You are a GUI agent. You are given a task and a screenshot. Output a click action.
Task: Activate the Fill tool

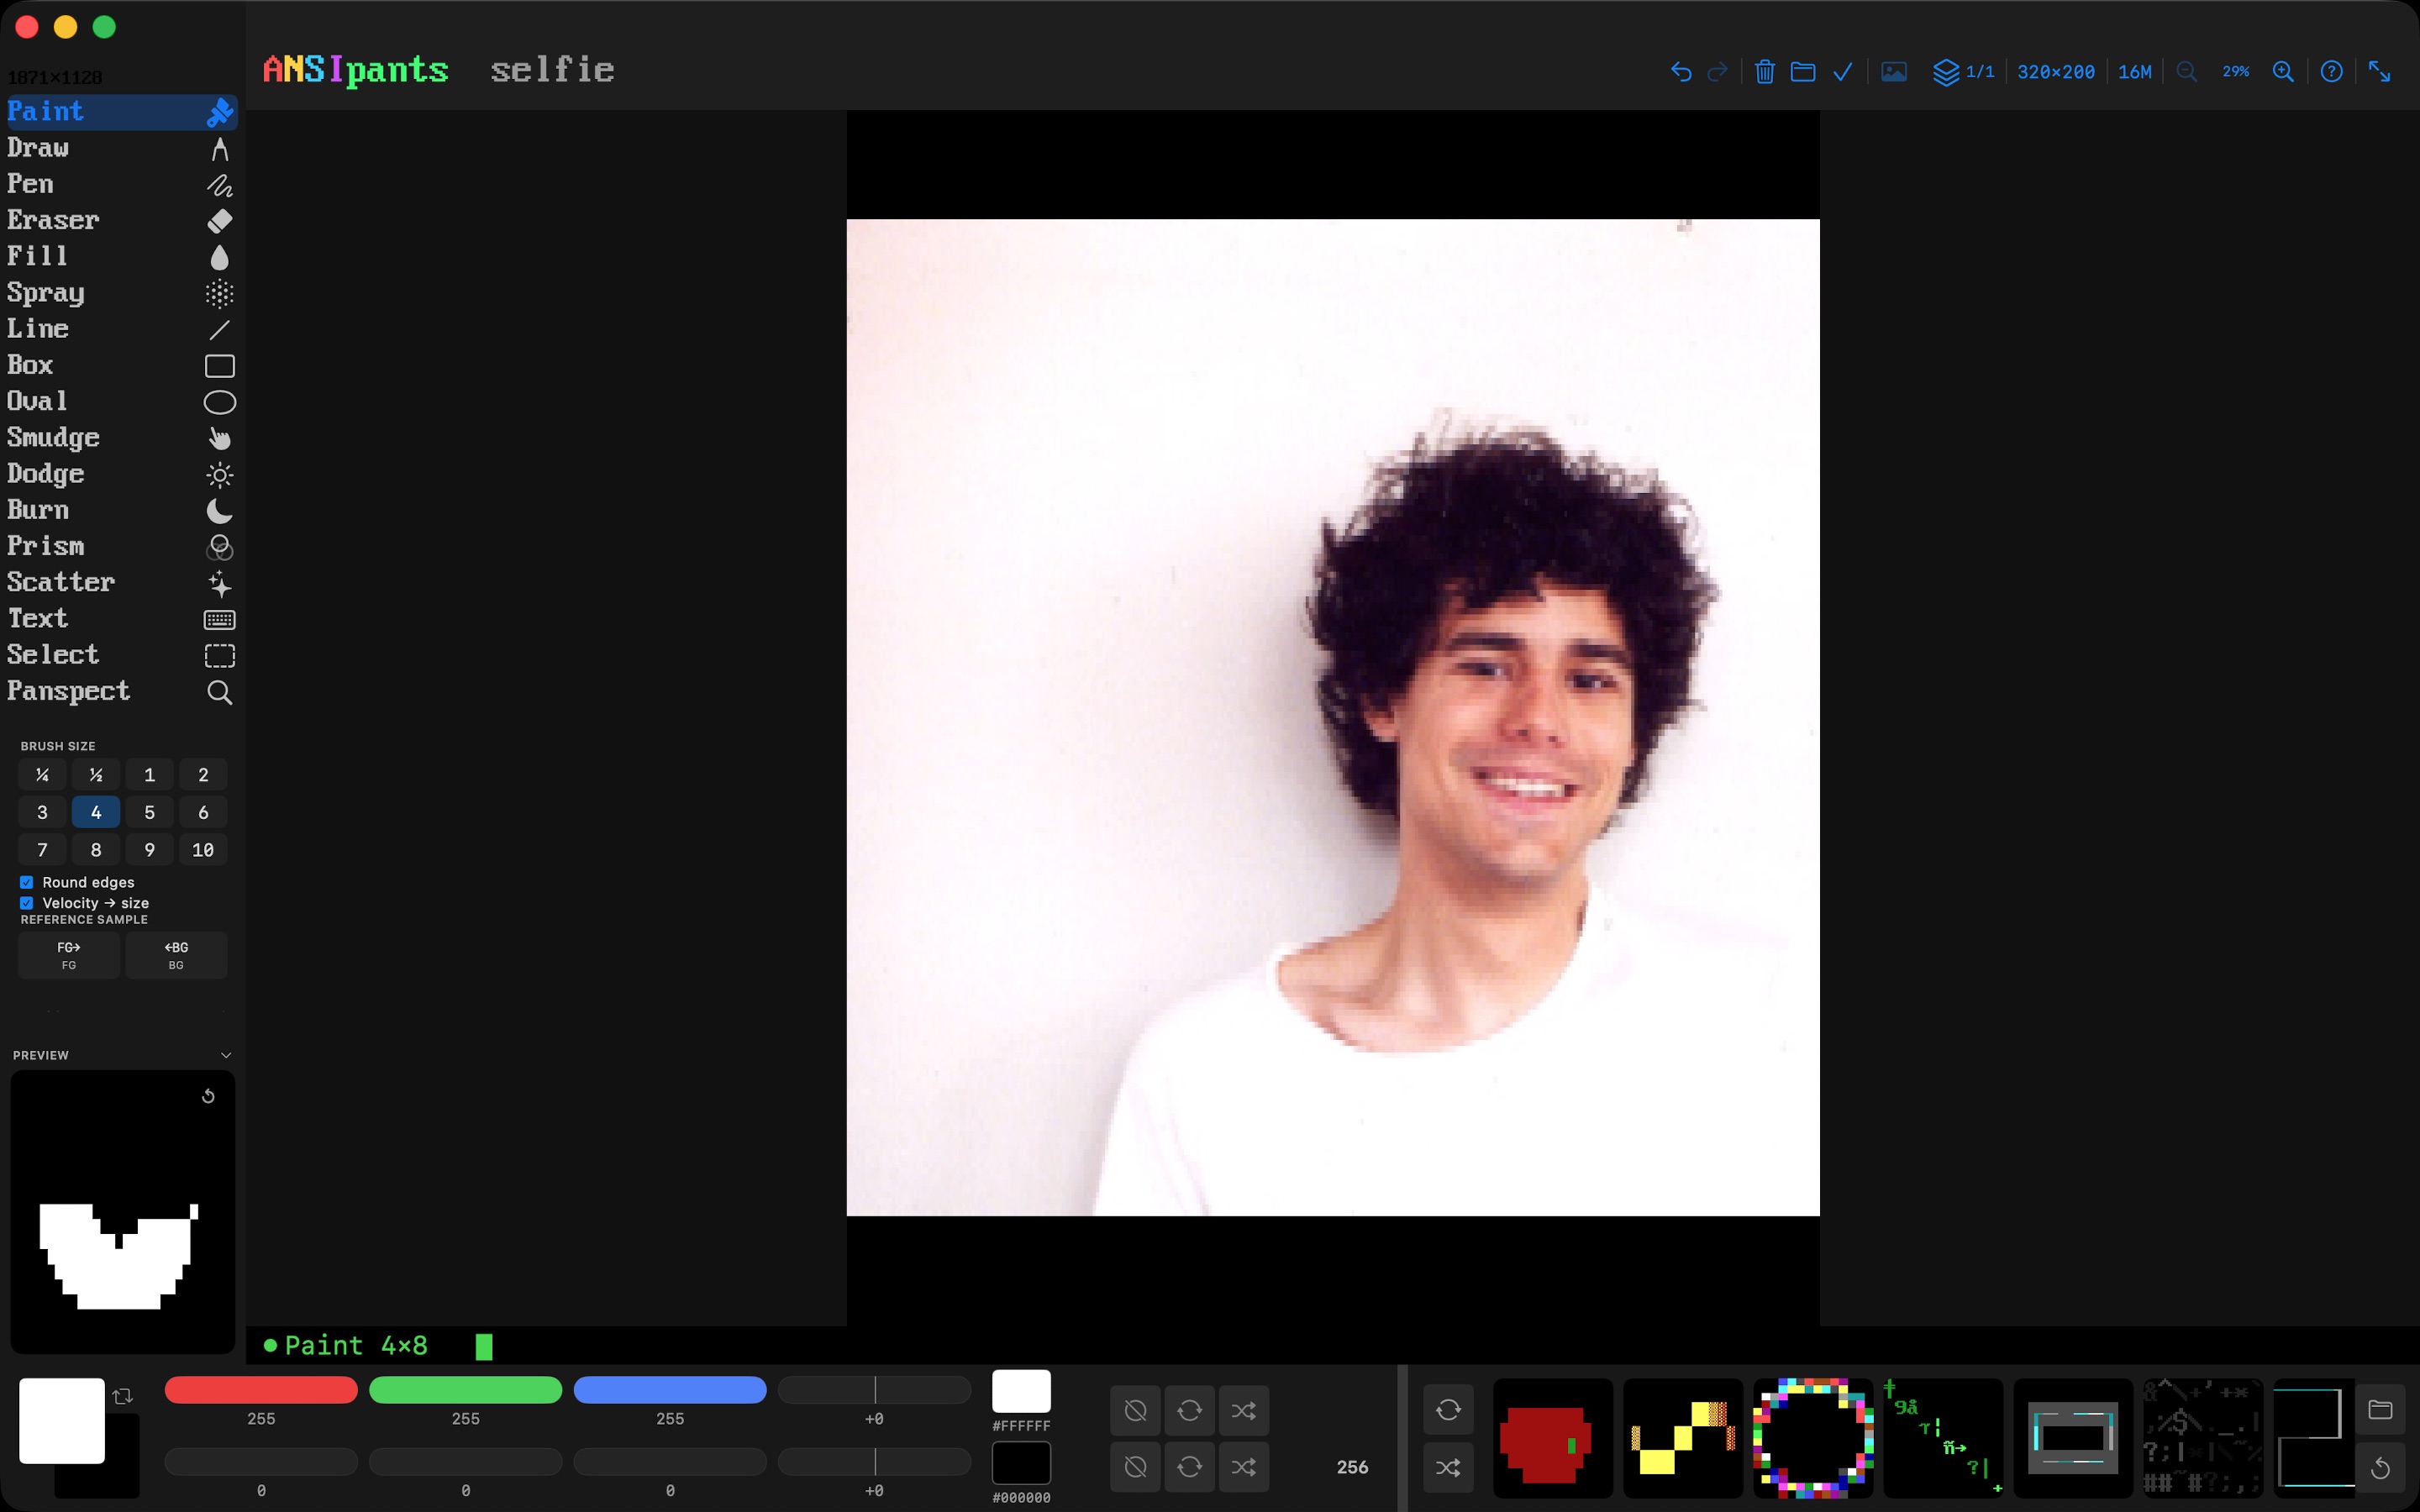click(120, 256)
